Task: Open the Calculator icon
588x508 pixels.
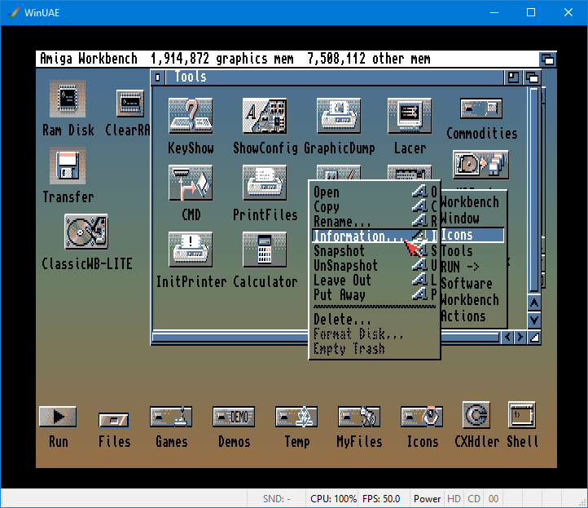Action: click(x=265, y=250)
